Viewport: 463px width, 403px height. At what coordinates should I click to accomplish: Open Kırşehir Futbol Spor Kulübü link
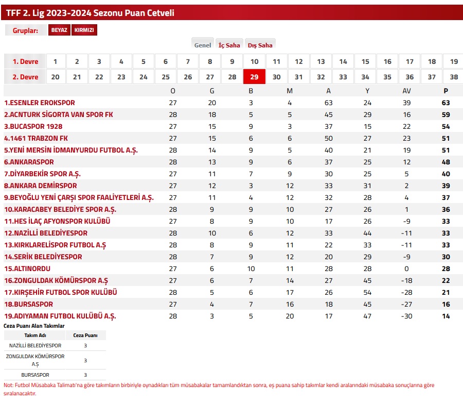[x=61, y=292]
